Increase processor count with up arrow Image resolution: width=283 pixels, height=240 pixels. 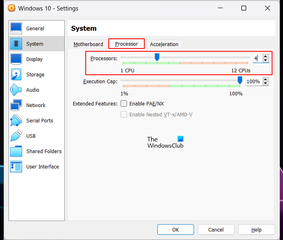tap(265, 56)
